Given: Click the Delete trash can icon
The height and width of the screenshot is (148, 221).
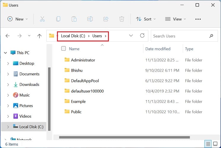Looking at the screenshot, I should pos(122,19).
